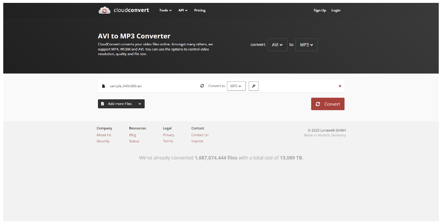Viewport: 442px width, 222px height.
Task: Open the wrench options for sample_640x360.avi
Action: click(x=254, y=86)
